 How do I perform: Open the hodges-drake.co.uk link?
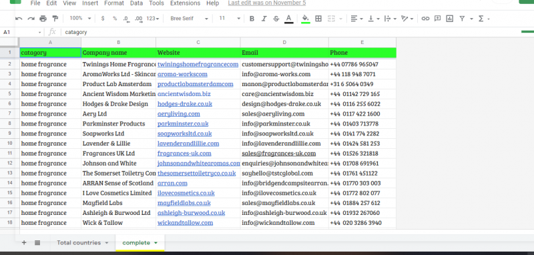(x=185, y=104)
